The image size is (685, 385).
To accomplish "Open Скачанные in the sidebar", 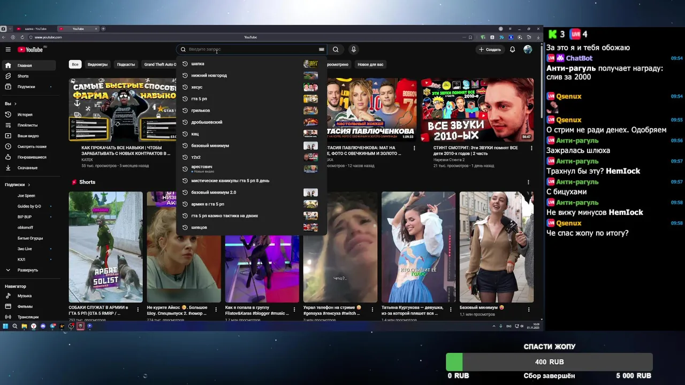I will click(29, 168).
